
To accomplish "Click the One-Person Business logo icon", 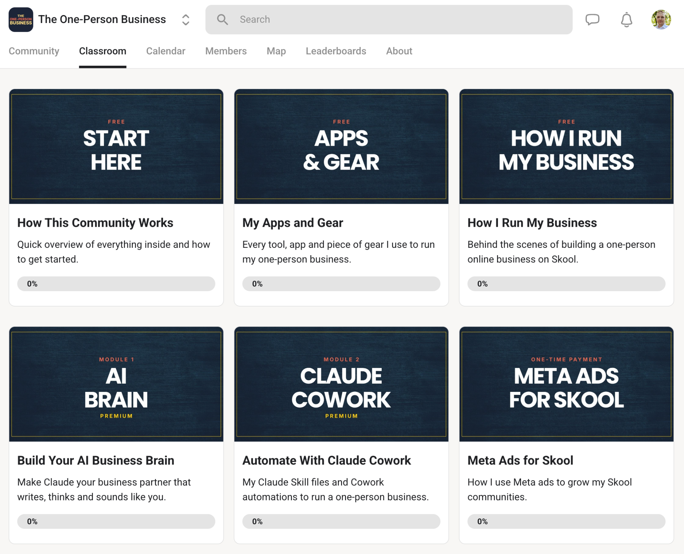I will 21,20.
